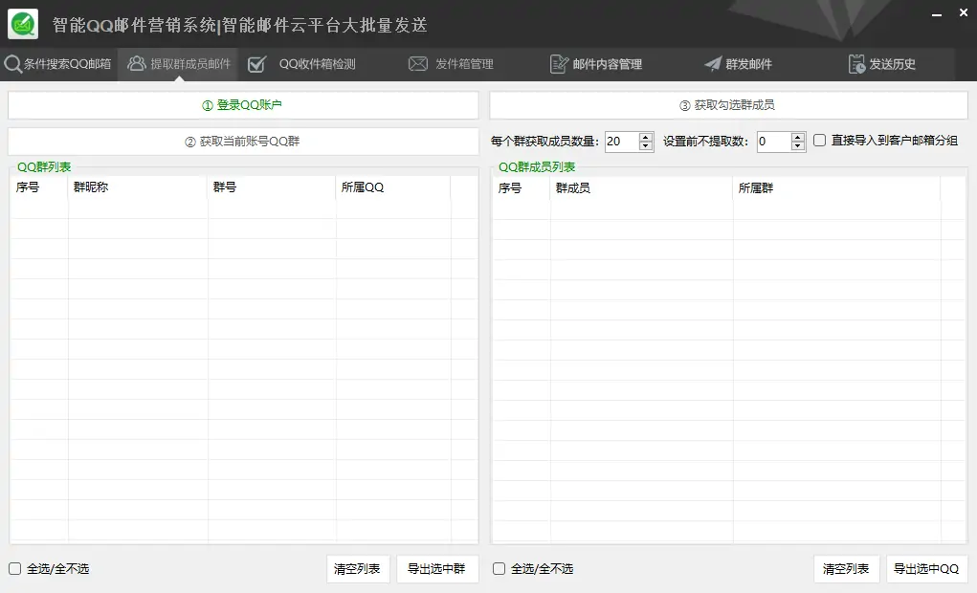Click the ① 登录QQ账户 button
This screenshot has height=593, width=977.
point(243,105)
